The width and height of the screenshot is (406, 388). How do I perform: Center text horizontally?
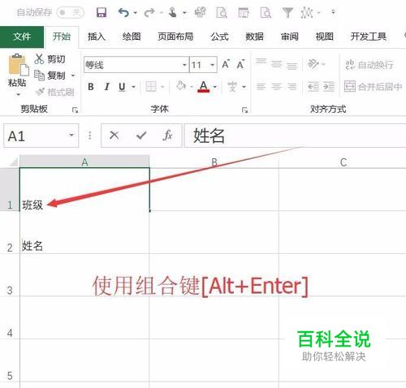coord(276,87)
